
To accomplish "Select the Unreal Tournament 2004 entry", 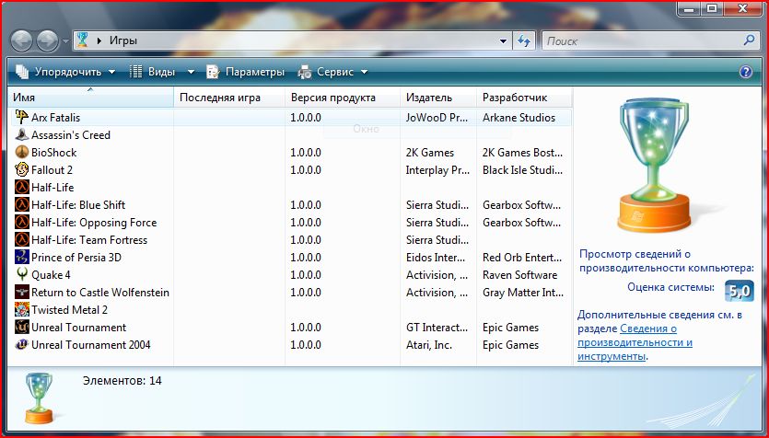I will point(91,345).
